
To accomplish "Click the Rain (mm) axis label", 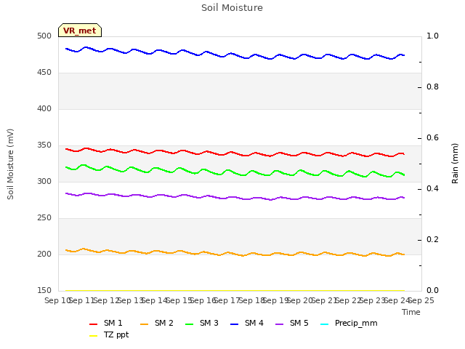I will tap(455, 164).
